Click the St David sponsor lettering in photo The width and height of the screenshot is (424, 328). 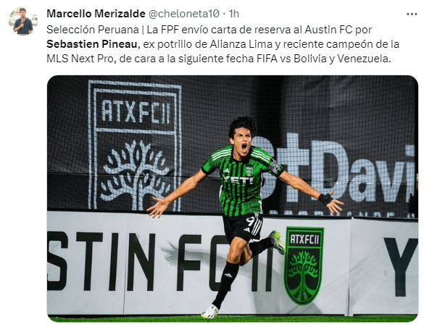pos(336,168)
